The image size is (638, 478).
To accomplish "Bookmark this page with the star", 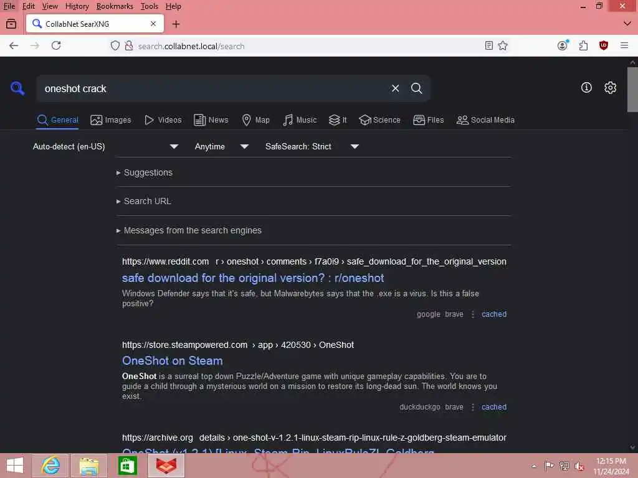I will click(x=503, y=45).
